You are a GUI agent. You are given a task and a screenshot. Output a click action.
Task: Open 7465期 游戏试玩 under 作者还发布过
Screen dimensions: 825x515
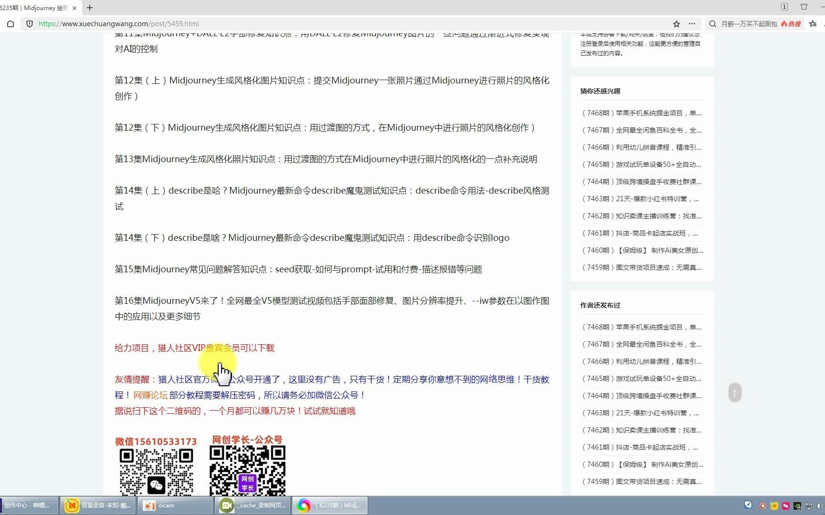pyautogui.click(x=641, y=379)
